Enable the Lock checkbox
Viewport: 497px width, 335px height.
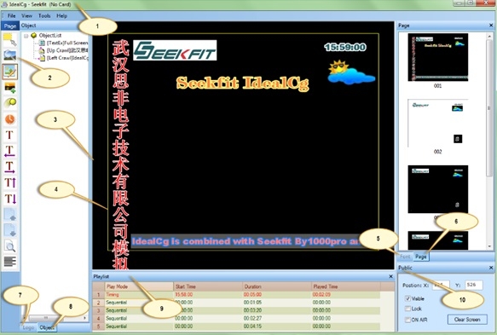pyautogui.click(x=408, y=309)
